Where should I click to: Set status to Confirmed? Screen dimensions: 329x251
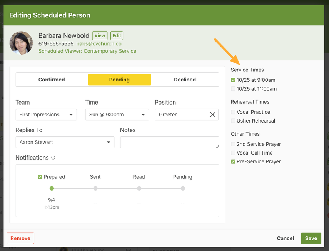tap(52, 80)
